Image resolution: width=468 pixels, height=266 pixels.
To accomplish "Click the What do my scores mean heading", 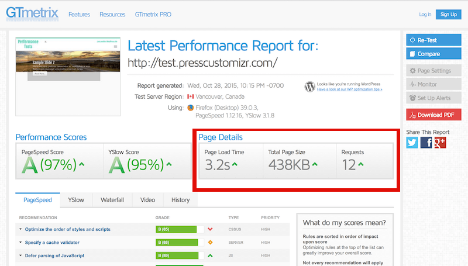I will 344,223.
